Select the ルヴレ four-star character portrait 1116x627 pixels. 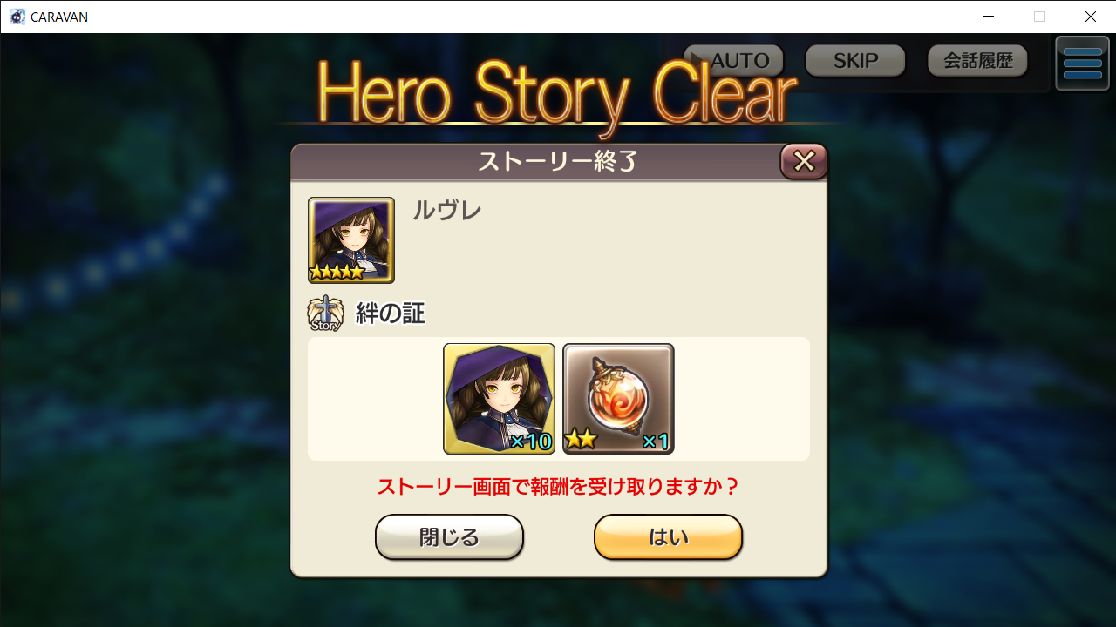tap(351, 240)
